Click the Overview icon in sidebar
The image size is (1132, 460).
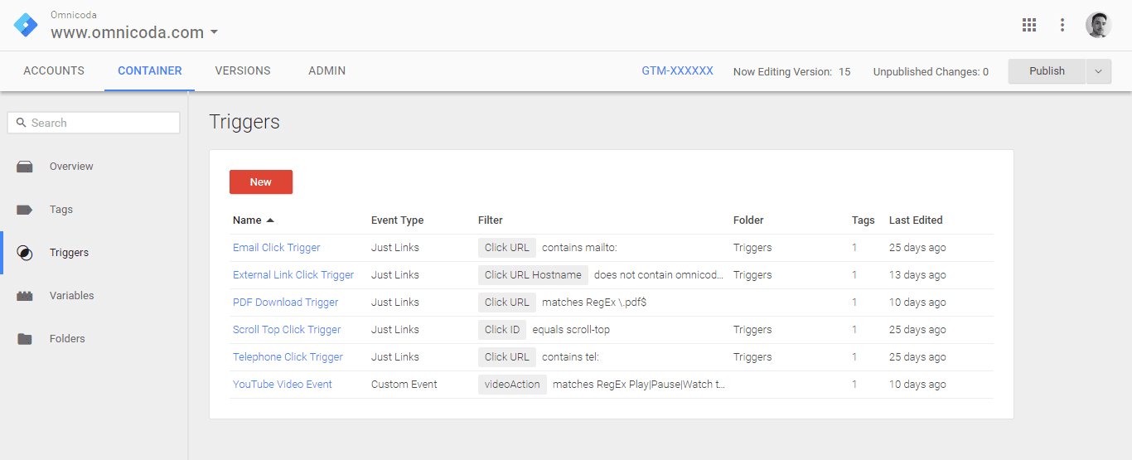coord(25,167)
